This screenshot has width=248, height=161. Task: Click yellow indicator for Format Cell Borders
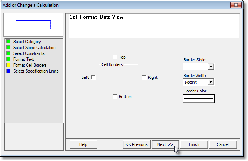(8, 65)
